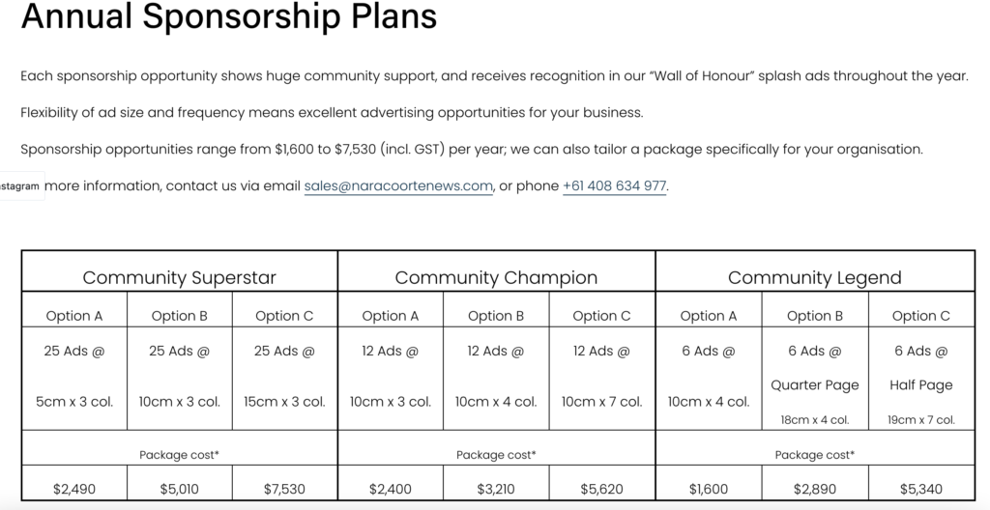Click the $5,010 package price
This screenshot has width=990, height=510.
[x=179, y=490]
